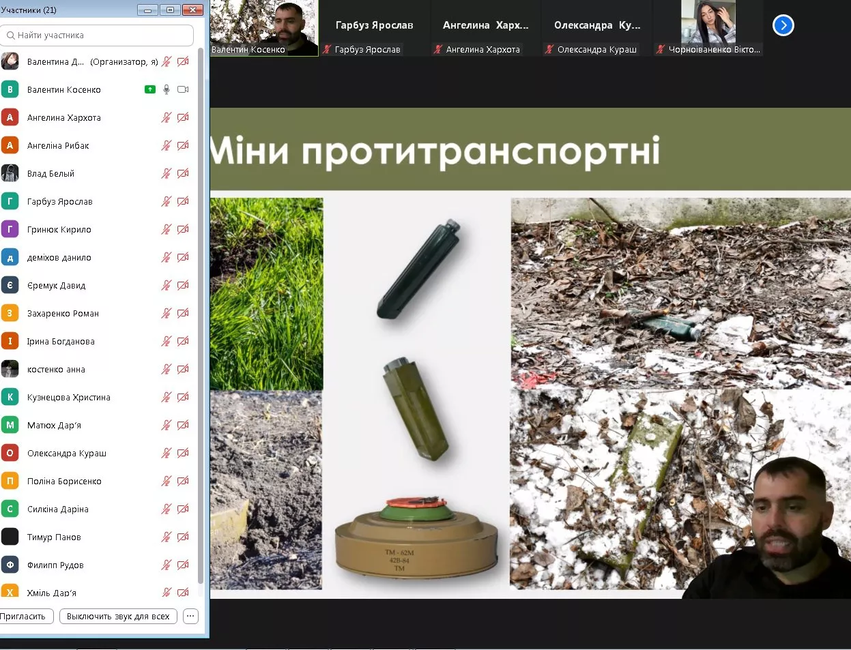The width and height of the screenshot is (851, 650).
Task: Click muted mic icon for Гринюк Кирило
Action: [166, 229]
